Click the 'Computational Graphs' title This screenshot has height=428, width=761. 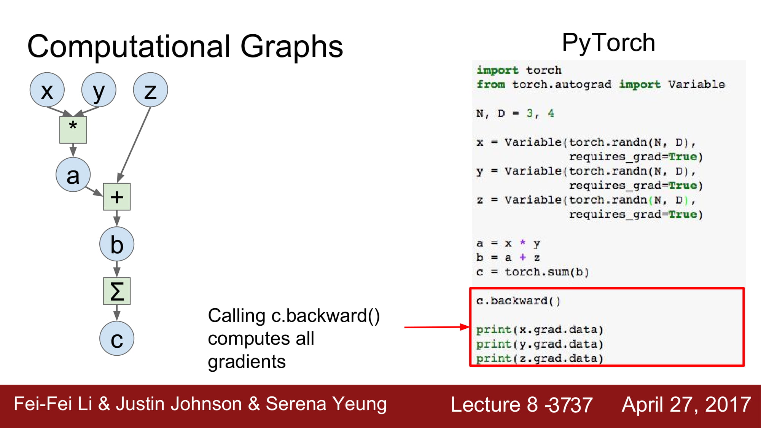click(185, 47)
